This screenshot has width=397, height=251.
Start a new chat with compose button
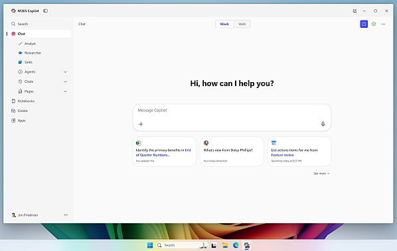[364, 24]
